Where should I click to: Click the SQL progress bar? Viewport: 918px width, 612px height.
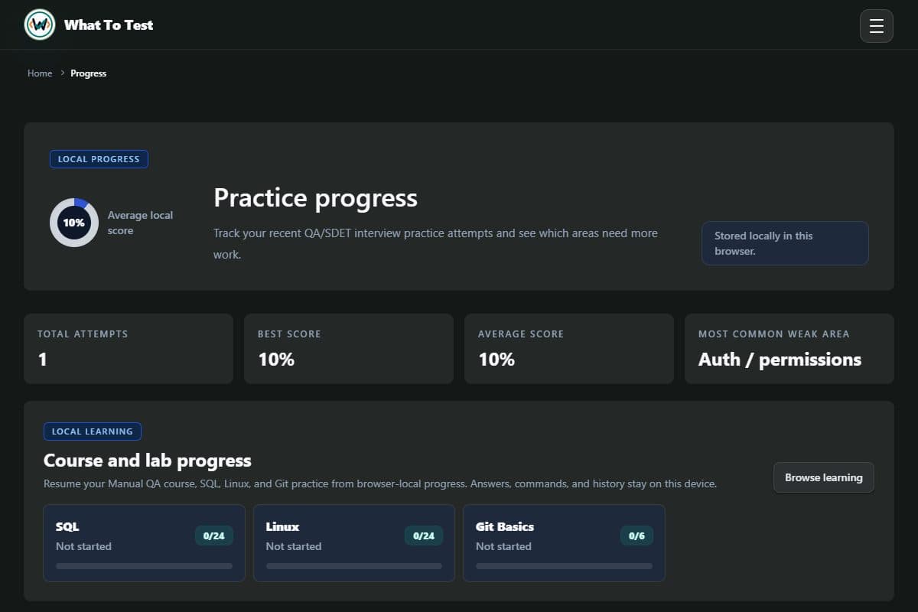pyautogui.click(x=145, y=566)
